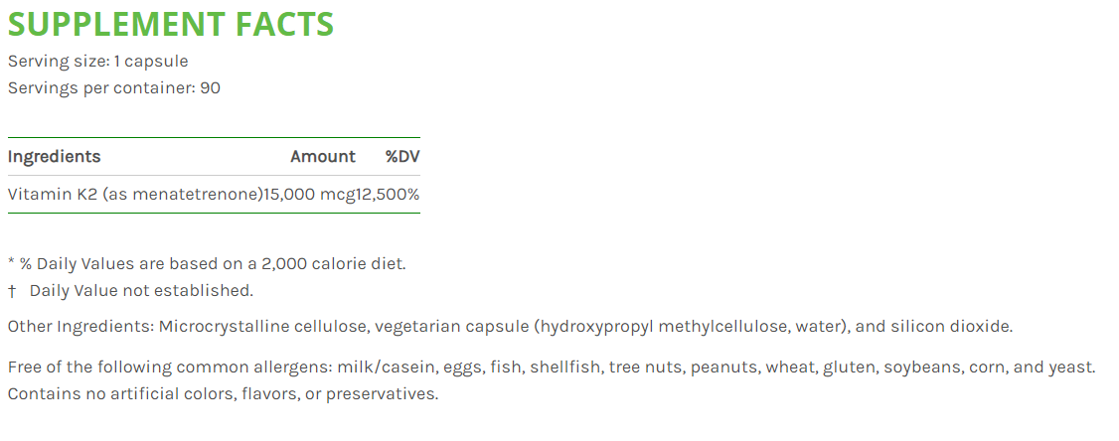This screenshot has height=441, width=1119.
Task: Click the 'Other Ingredients:' label
Action: [80, 326]
